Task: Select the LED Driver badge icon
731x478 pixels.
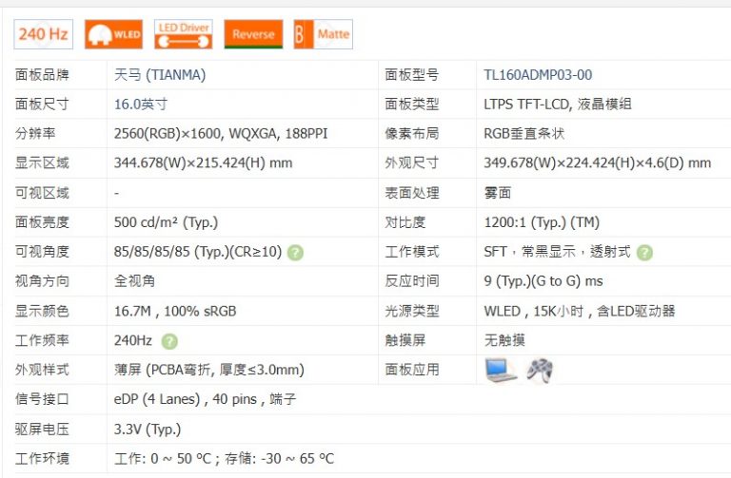Action: [x=183, y=34]
